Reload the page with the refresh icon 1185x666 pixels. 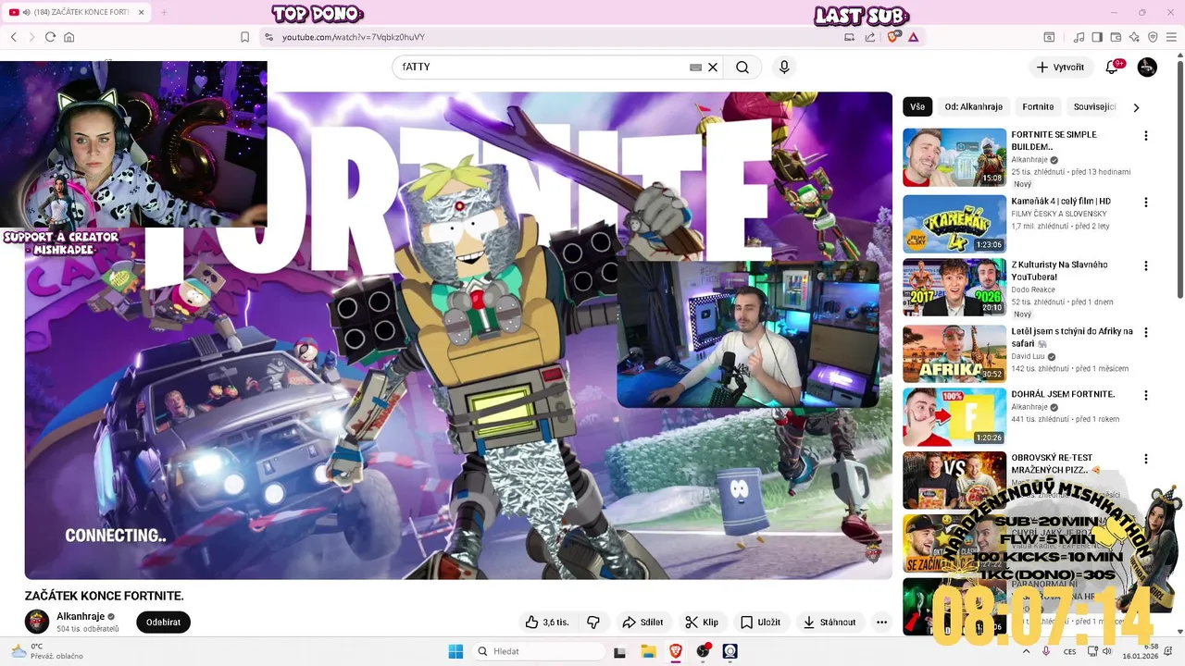50,37
